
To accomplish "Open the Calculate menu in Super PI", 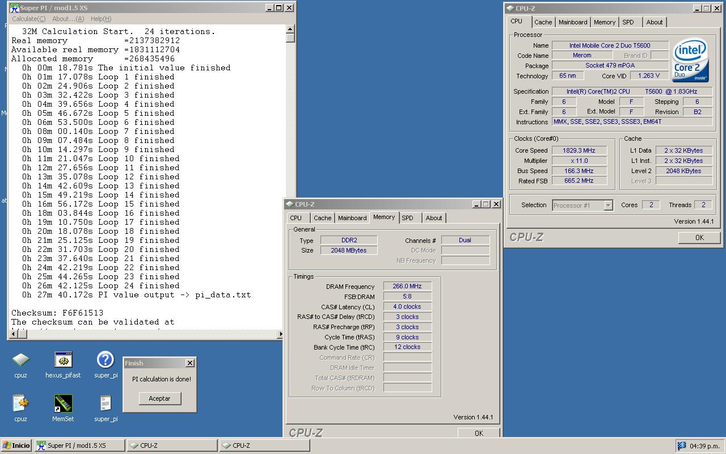I will click(x=28, y=19).
